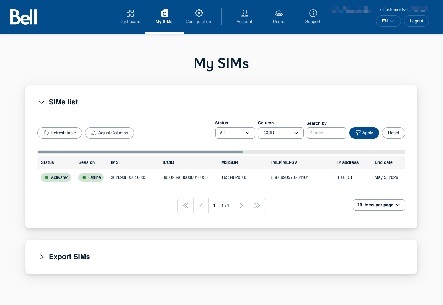443x305 pixels.
Task: Click the Refresh table icon
Action: point(46,133)
